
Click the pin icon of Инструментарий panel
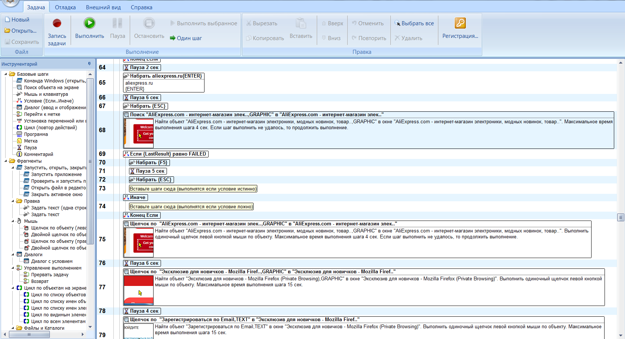tap(89, 64)
